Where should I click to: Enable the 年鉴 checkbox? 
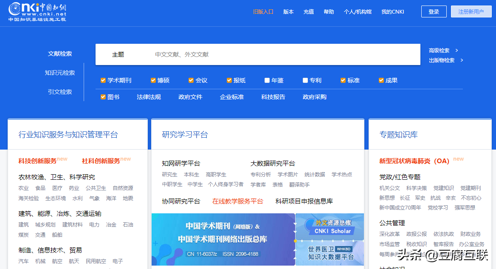tap(267, 80)
